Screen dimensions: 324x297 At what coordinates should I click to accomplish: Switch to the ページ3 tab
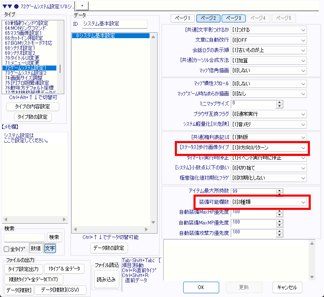tap(234, 18)
